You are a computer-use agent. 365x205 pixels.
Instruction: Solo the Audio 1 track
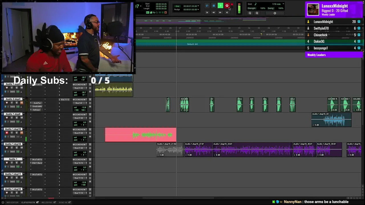pos(17,163)
